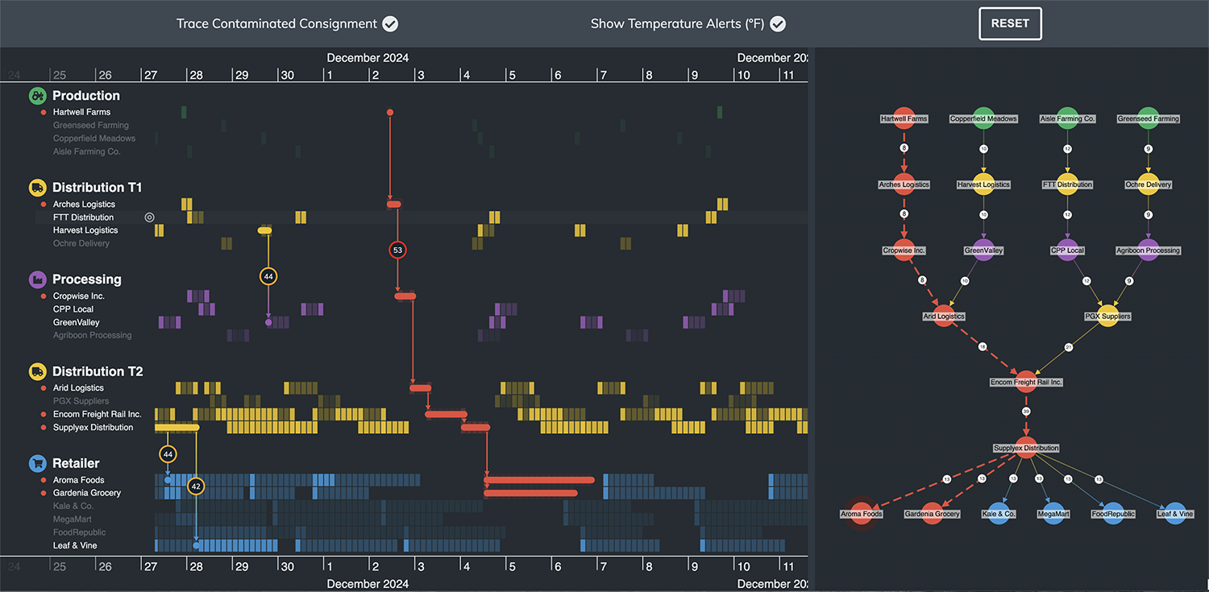Select Encom Freight Rail Inc. graph node

point(1026,382)
